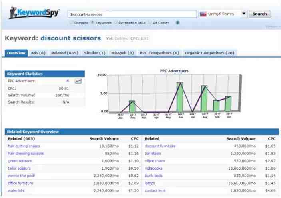Click the United States flag icon
The image size is (281, 198).
coord(203,14)
